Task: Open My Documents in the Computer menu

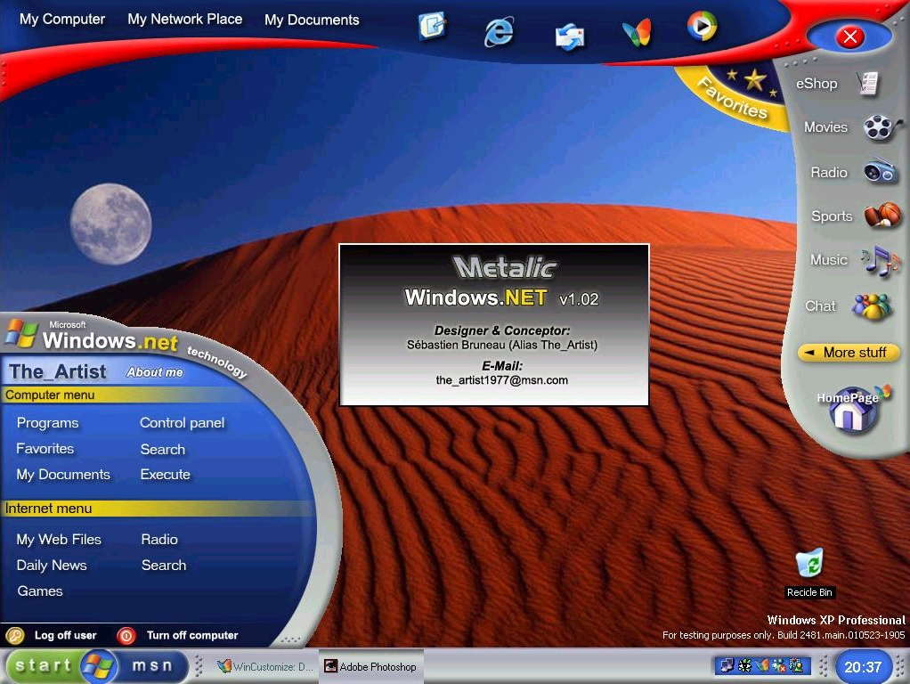Action: 63,475
